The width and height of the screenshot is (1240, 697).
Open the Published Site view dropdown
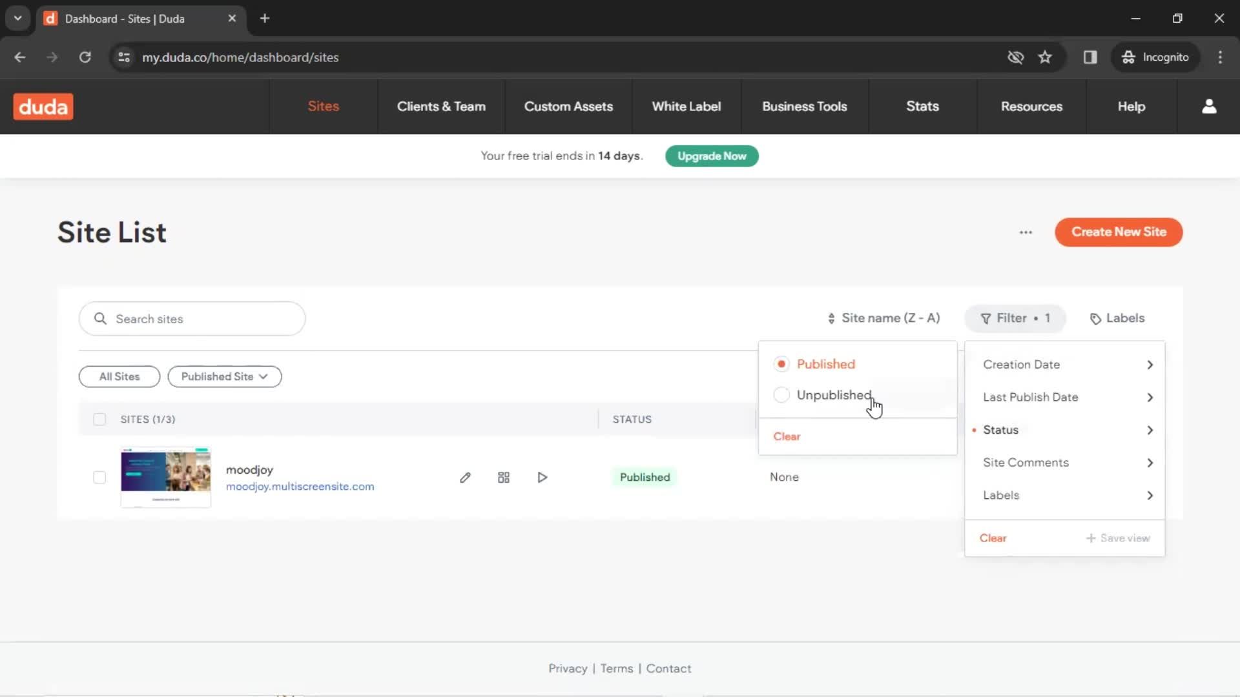click(225, 376)
